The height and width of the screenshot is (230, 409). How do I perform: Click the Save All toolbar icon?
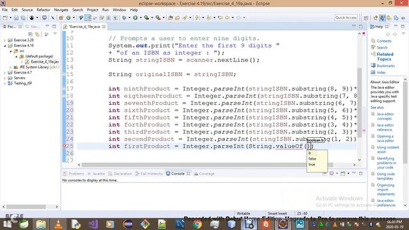click(23, 18)
